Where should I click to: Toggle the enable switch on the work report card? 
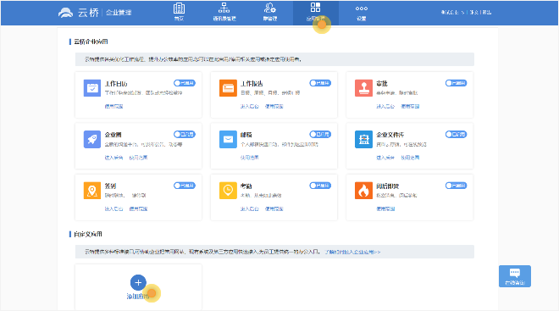320,83
